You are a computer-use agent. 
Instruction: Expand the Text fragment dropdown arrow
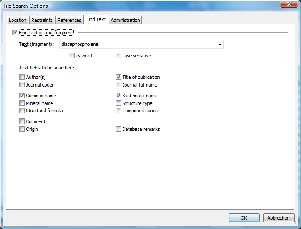click(220, 44)
